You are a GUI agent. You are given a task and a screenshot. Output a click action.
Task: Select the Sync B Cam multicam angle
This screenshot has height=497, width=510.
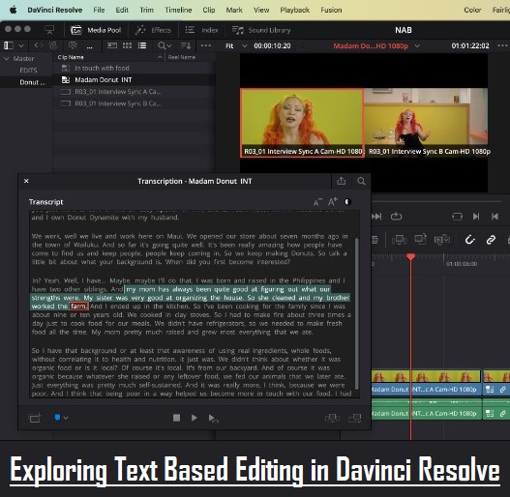click(x=426, y=123)
